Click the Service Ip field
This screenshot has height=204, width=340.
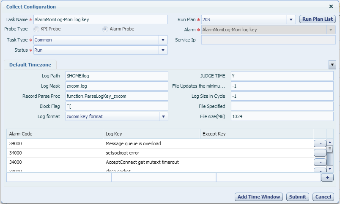268,40
